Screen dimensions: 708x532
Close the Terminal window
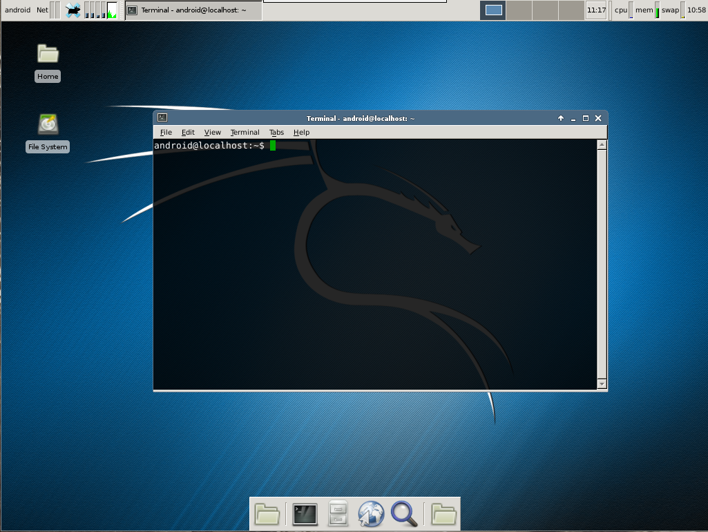[598, 118]
